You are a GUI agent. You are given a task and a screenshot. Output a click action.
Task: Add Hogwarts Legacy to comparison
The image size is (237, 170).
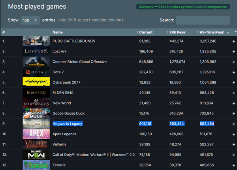click(234, 124)
